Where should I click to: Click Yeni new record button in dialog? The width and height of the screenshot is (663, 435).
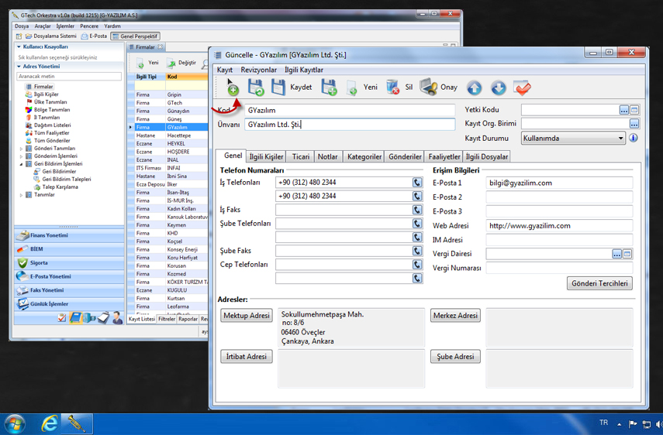(x=362, y=87)
